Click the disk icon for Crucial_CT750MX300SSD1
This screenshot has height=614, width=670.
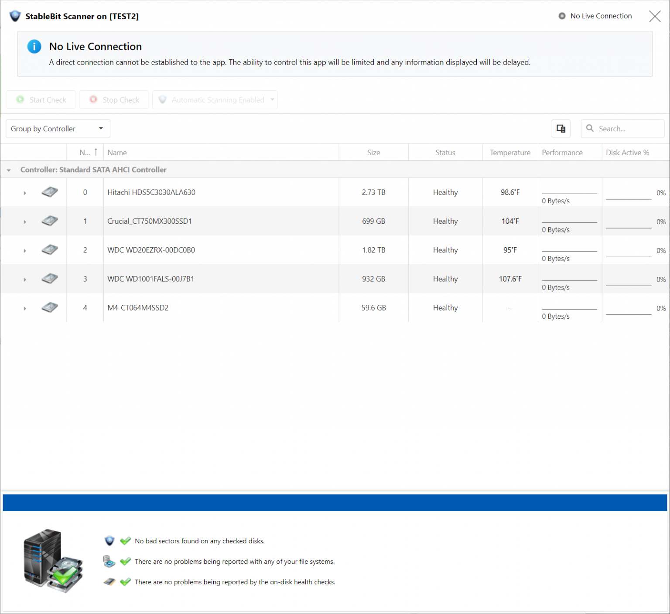(49, 221)
